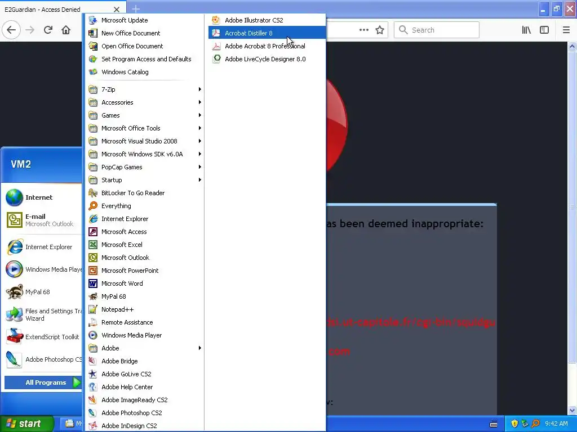577x432 pixels.
Task: Open a new browser tab
Action: click(136, 9)
